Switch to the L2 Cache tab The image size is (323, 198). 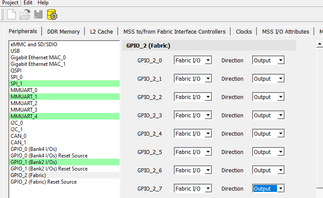click(x=102, y=31)
